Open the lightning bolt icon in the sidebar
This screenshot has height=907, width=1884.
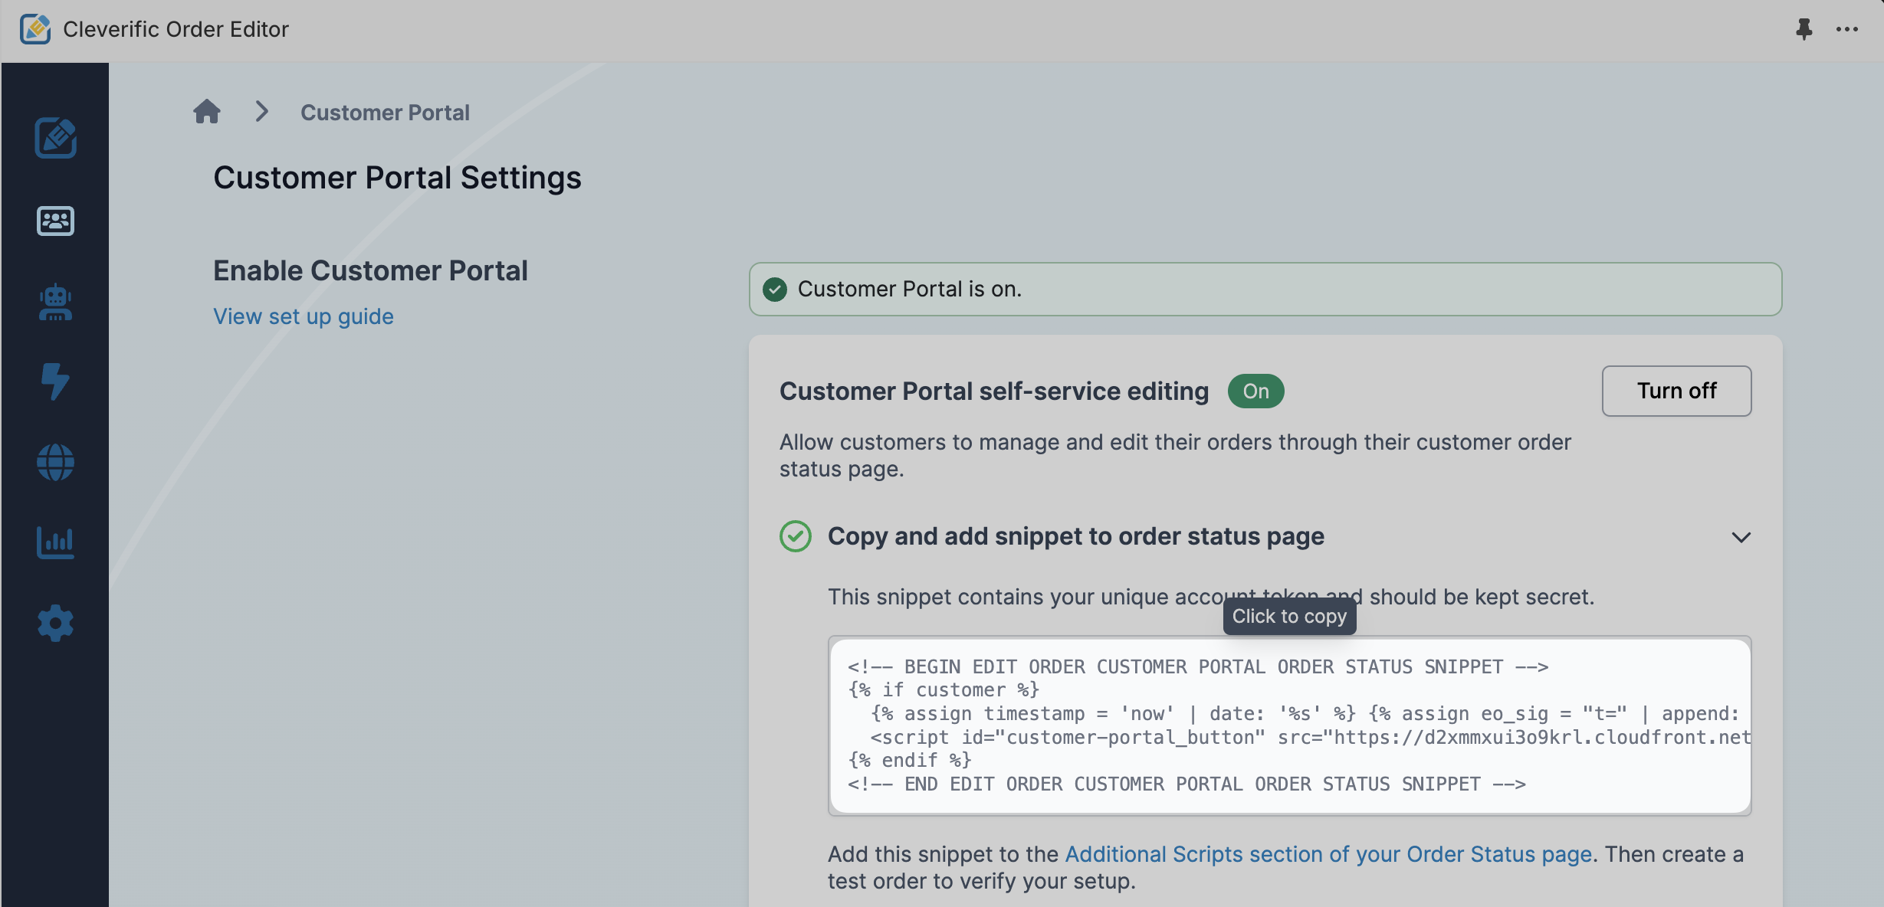click(55, 381)
